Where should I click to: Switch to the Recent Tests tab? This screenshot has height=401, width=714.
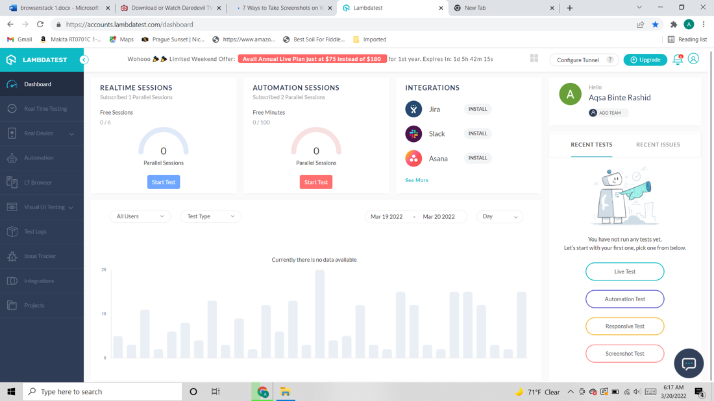point(591,144)
